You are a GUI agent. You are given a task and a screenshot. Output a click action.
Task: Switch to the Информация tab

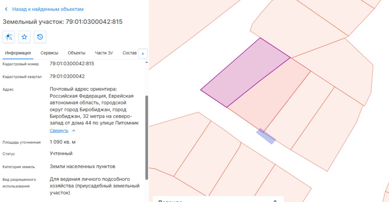(18, 53)
